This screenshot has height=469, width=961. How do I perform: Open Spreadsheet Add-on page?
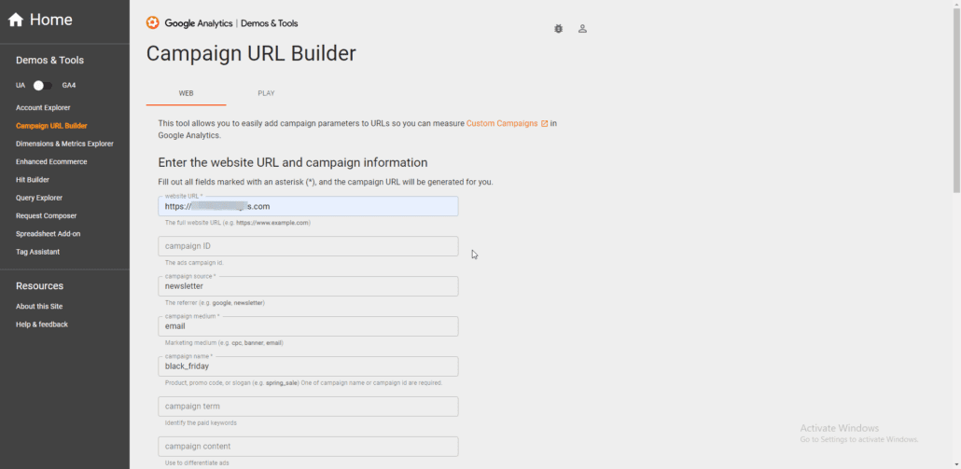(48, 234)
